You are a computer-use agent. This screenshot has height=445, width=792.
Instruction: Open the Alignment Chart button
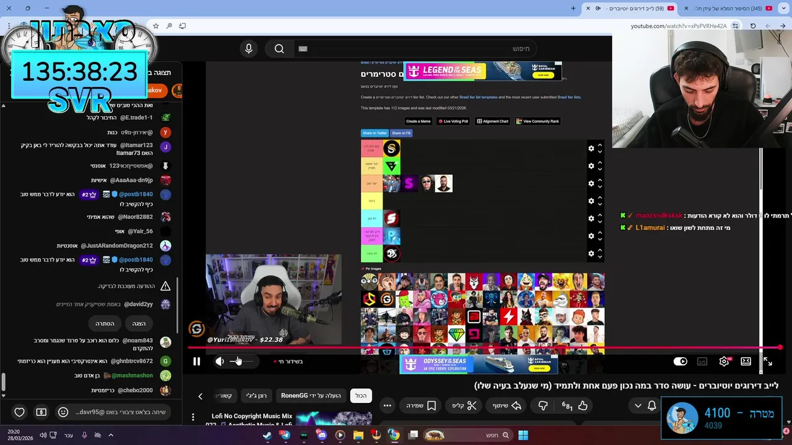[493, 121]
